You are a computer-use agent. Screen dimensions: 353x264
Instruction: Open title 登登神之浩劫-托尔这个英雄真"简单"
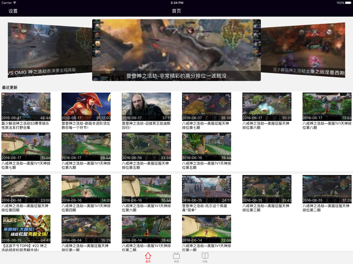pos(204,208)
